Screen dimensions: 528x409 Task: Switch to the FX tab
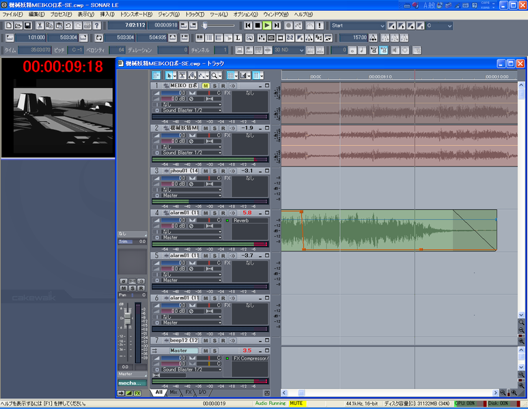[189, 393]
